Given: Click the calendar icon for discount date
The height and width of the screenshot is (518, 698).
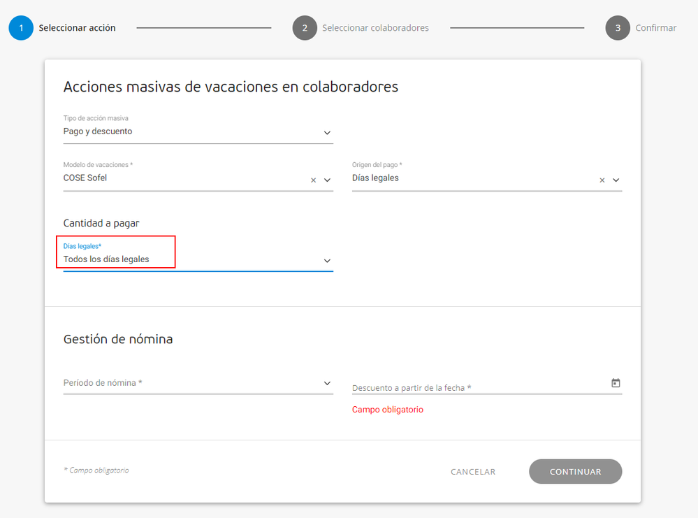Looking at the screenshot, I should tap(616, 383).
